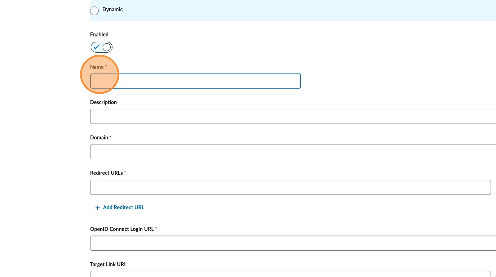Viewport: 496px width, 277px height.
Task: Click the Redirect URLs text field
Action: 290,187
